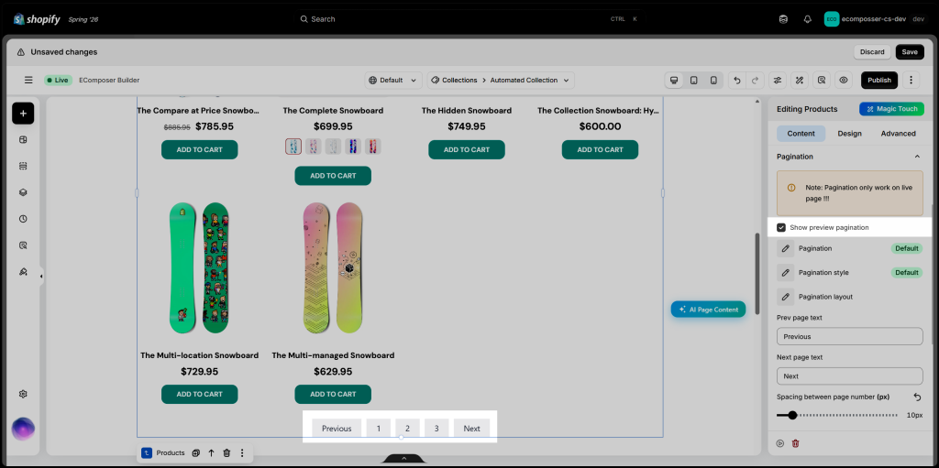939x468 pixels.
Task: Click the undo arrow icon
Action: pos(737,81)
